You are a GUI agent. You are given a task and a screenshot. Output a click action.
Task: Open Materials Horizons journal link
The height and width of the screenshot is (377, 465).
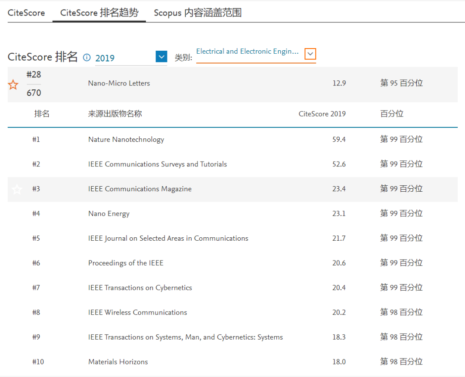(x=118, y=362)
